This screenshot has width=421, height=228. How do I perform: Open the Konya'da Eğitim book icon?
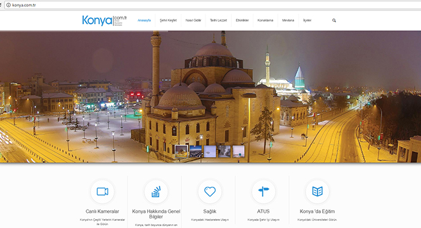pyautogui.click(x=317, y=191)
